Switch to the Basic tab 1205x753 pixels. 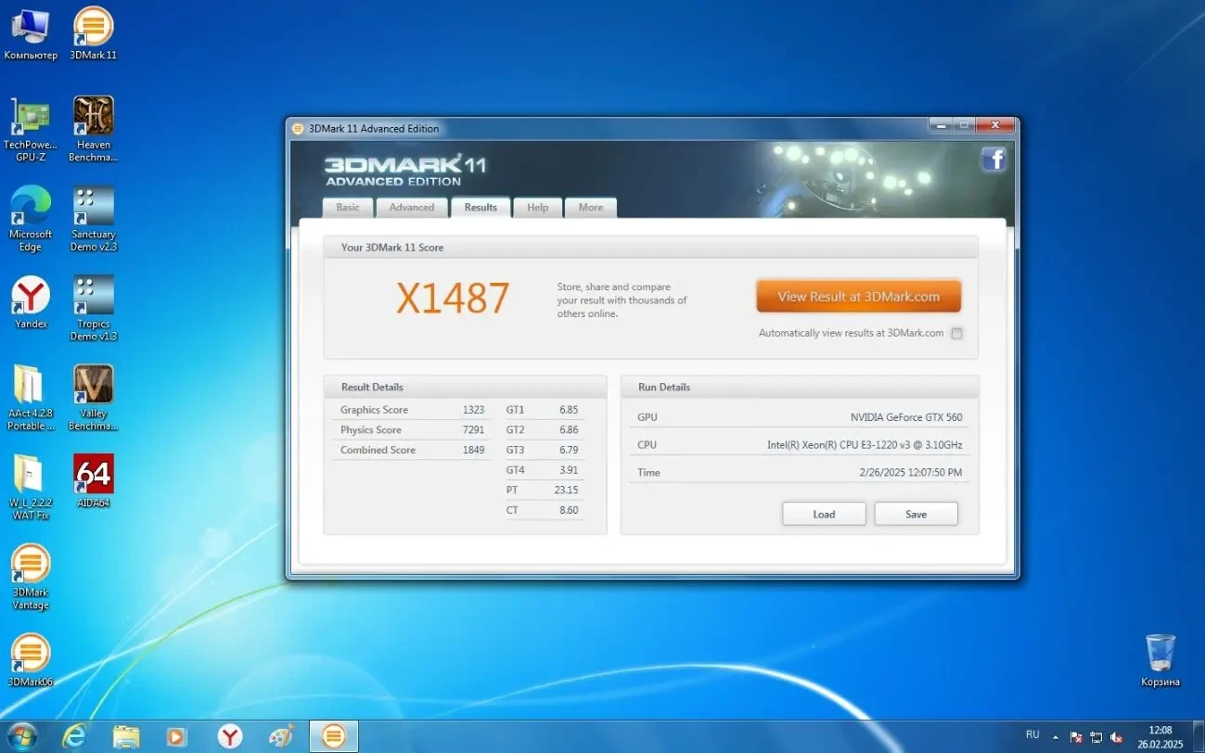pyautogui.click(x=347, y=207)
